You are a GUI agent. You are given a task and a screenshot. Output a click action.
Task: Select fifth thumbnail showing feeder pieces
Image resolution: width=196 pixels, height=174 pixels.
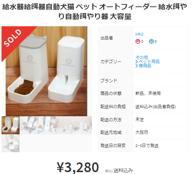pos(11,143)
